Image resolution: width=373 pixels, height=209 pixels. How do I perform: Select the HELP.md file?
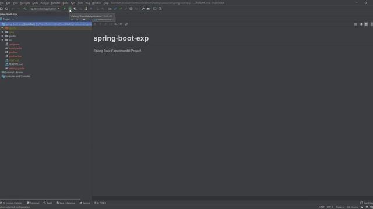[x=14, y=60]
